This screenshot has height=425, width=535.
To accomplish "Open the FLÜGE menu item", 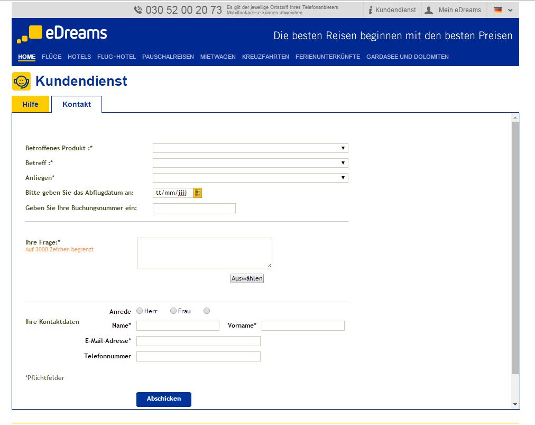I will pyautogui.click(x=51, y=57).
